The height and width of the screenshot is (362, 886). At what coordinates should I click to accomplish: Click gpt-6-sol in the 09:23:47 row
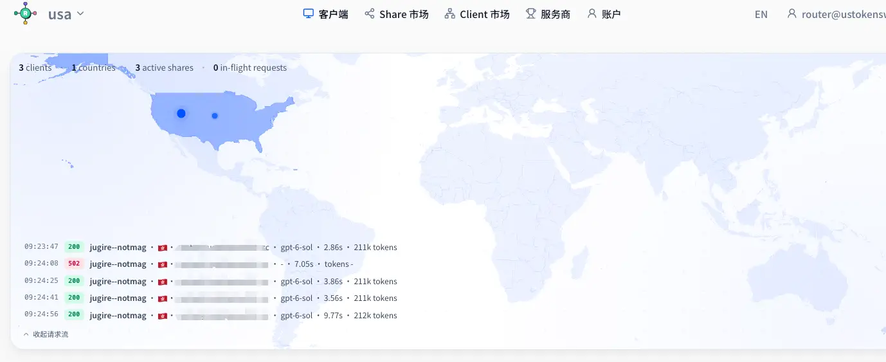click(296, 247)
